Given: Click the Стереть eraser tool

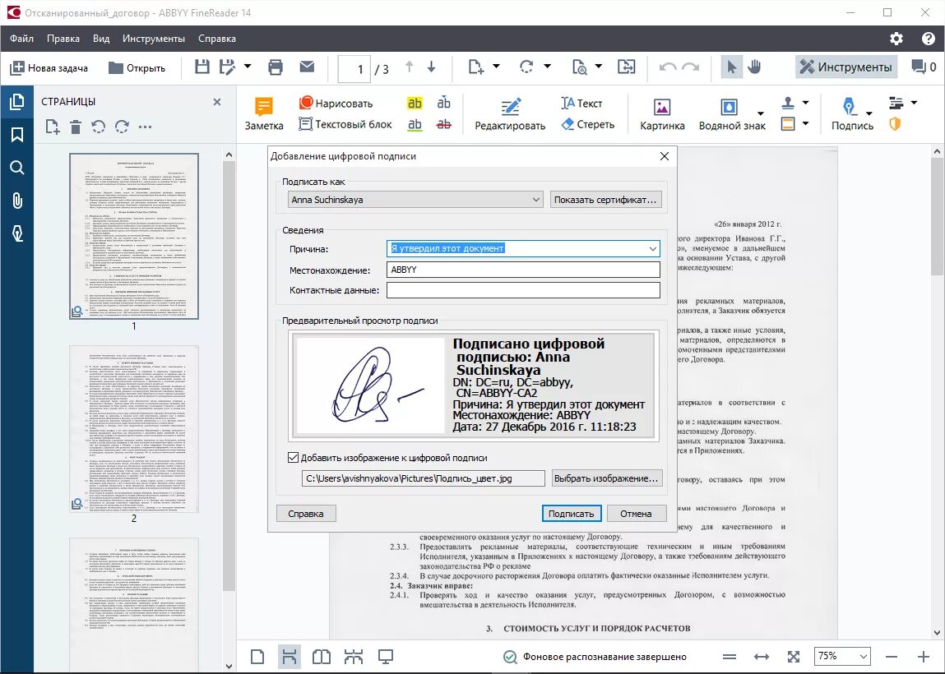Looking at the screenshot, I should point(587,124).
